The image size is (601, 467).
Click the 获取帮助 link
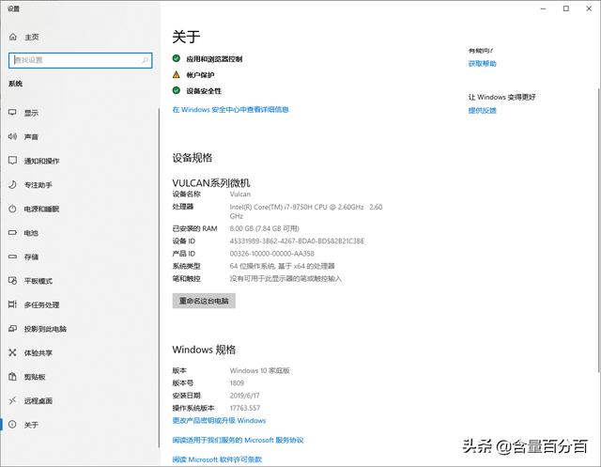pyautogui.click(x=482, y=64)
